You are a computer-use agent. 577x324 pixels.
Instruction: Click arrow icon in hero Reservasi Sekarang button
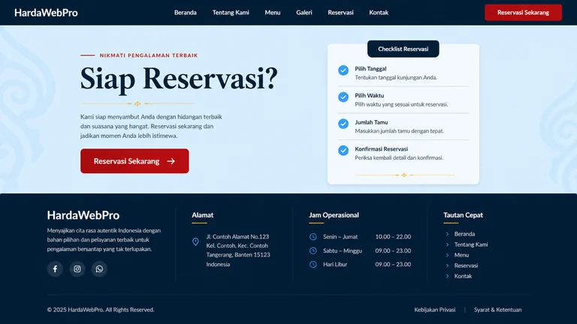pyautogui.click(x=171, y=161)
